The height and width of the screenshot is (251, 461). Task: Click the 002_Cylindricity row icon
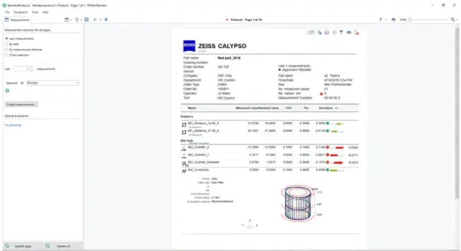pyautogui.click(x=184, y=171)
